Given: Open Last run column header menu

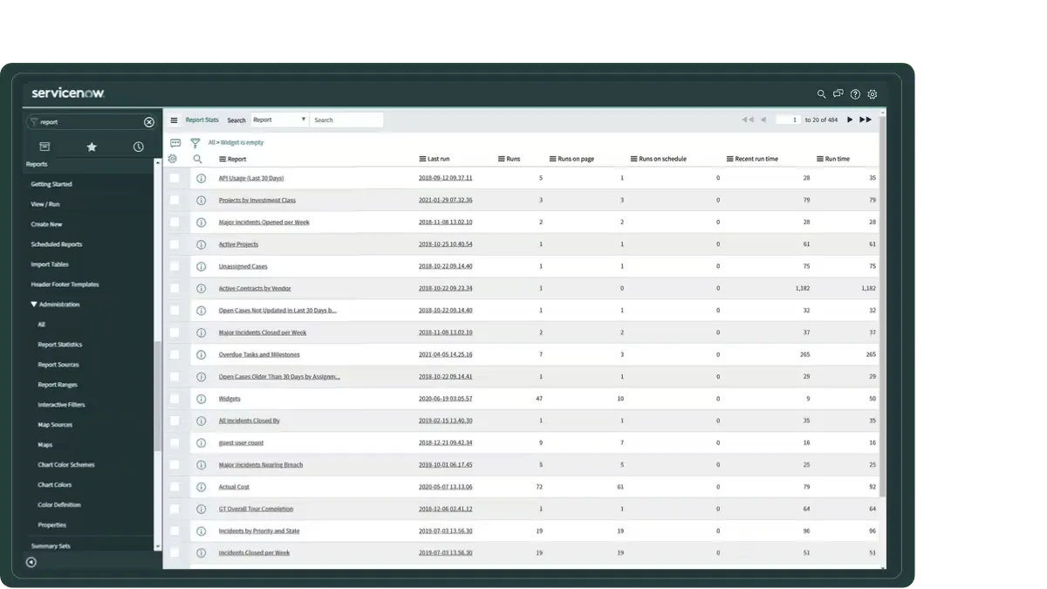Looking at the screenshot, I should tap(422, 159).
